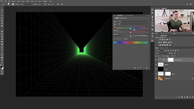Click the Background layer thumbnail
Screen dimensions: 194x109
coord(161,78)
